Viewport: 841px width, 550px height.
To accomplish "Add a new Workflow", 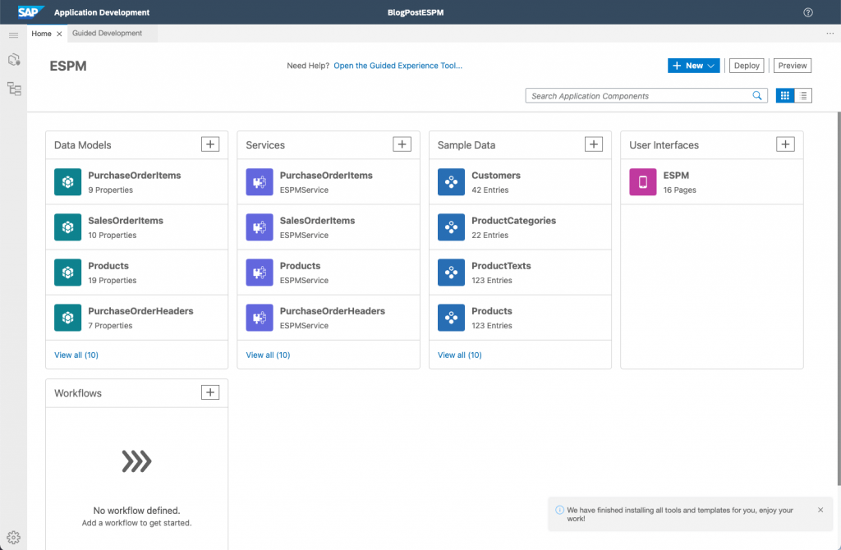I will [x=210, y=392].
